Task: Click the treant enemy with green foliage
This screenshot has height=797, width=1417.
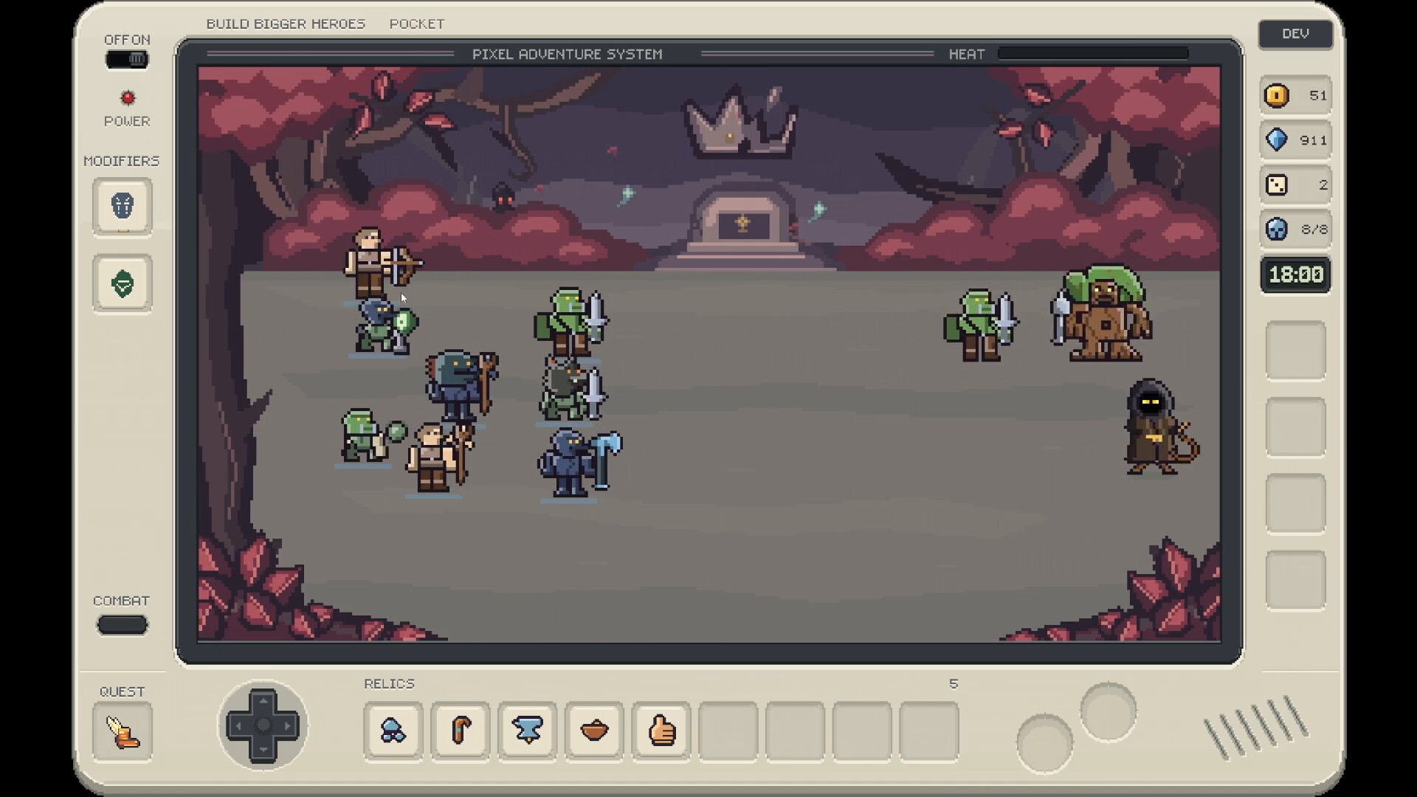Action: coord(1102,314)
